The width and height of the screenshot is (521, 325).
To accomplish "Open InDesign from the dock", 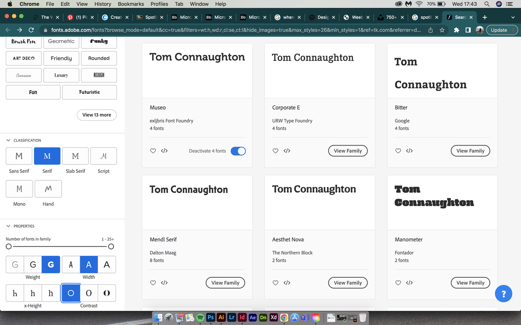I will (x=242, y=317).
